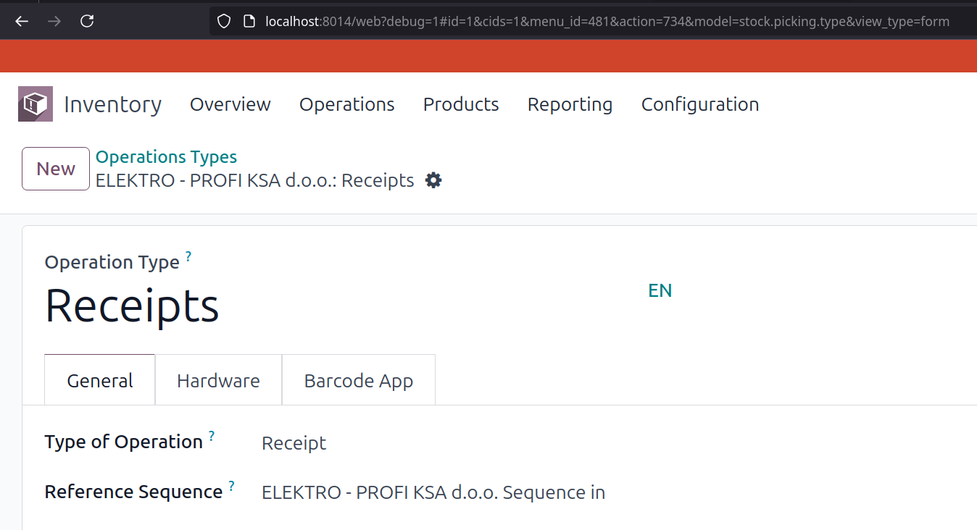977x530 pixels.
Task: Open the Operations menu
Action: coord(347,104)
